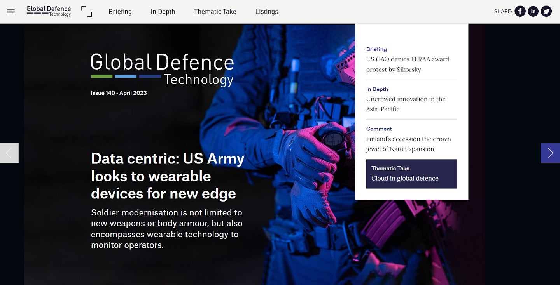Open the hamburger menu icon
The width and height of the screenshot is (560, 285).
pyautogui.click(x=11, y=12)
